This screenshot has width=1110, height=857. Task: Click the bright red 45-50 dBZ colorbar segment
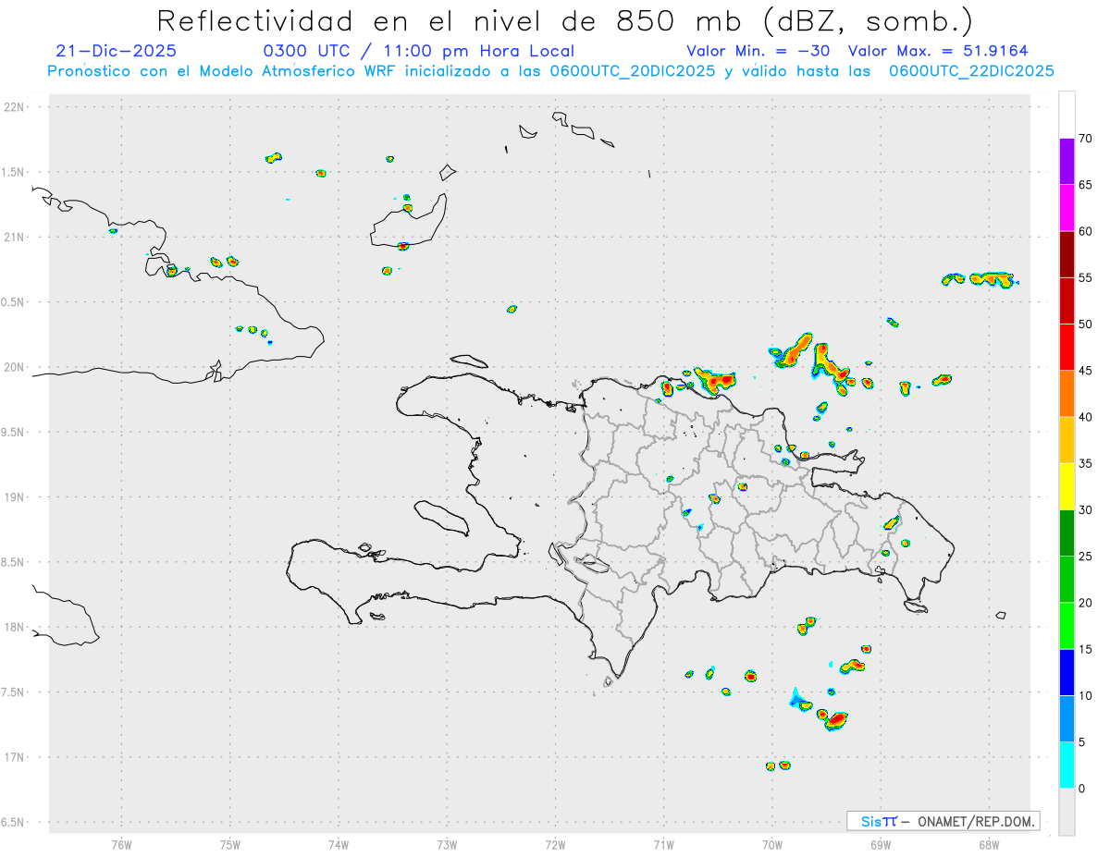coord(1067,347)
